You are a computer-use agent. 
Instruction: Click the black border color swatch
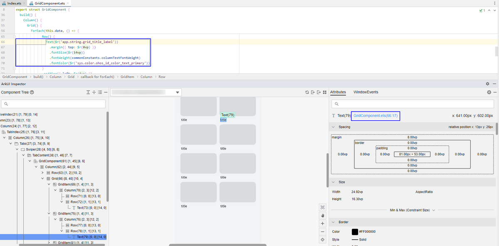pos(355,232)
